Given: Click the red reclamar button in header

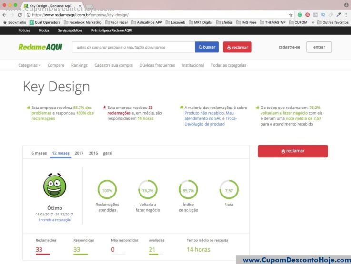Looking at the screenshot, I should [x=237, y=47].
